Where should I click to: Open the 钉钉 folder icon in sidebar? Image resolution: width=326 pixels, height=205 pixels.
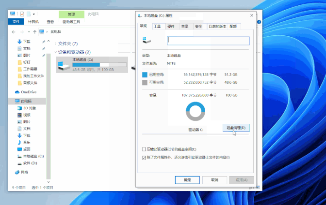20,62
